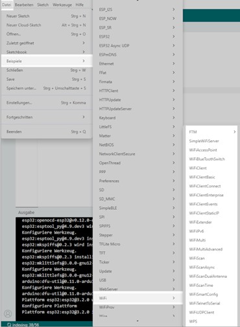This screenshot has width=240, height=327.
Task: Choose Neuer Sketch from Datei menu
Action: 47,16
